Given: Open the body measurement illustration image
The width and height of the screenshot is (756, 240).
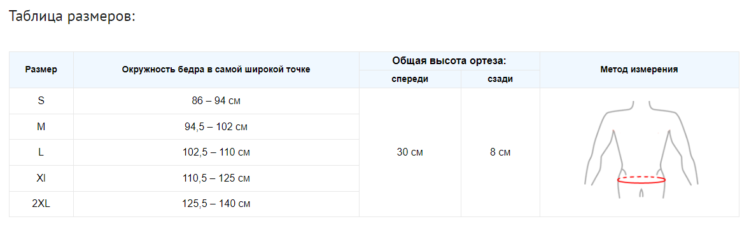Looking at the screenshot, I should point(641,150).
